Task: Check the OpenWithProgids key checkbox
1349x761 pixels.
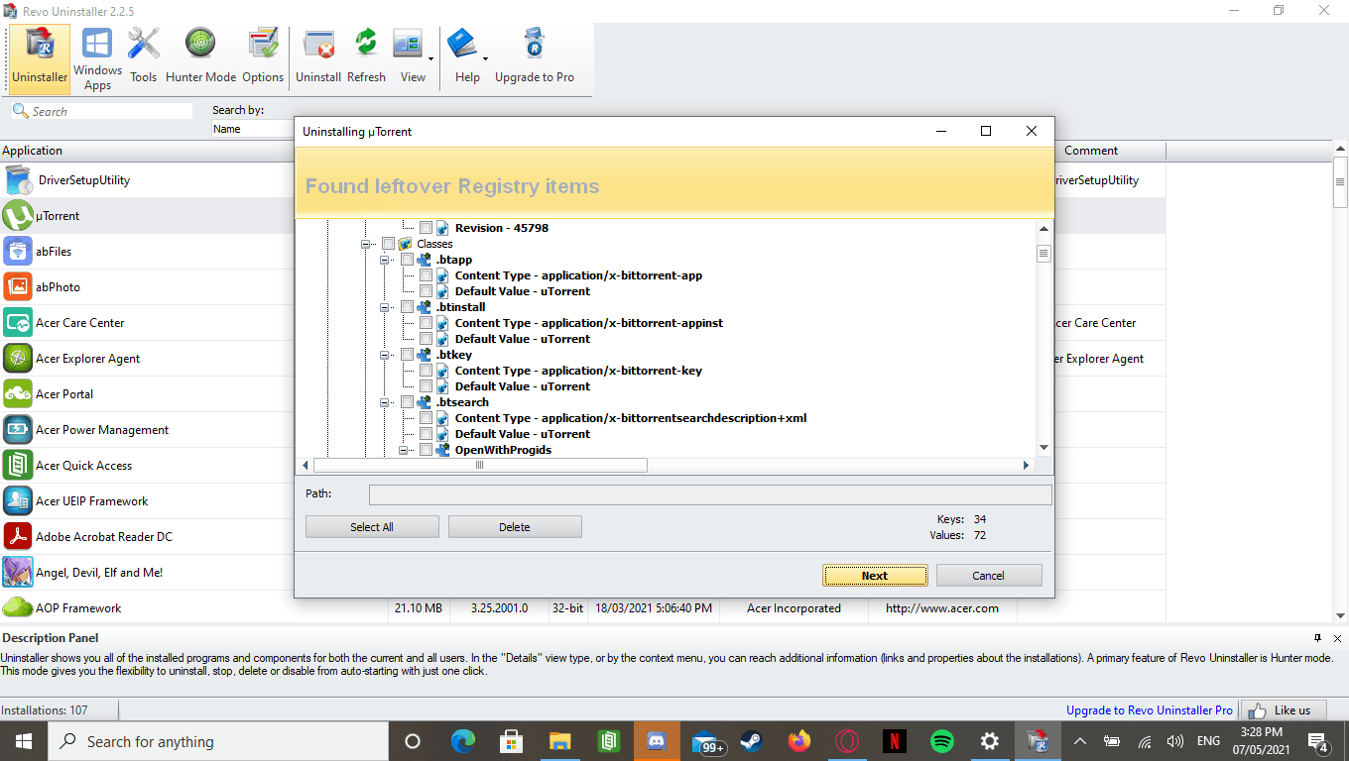Action: click(426, 450)
